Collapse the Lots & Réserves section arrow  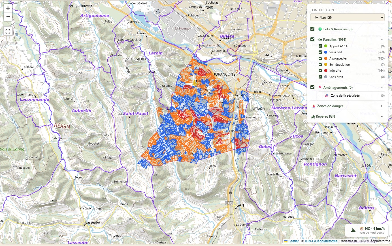click(382, 29)
